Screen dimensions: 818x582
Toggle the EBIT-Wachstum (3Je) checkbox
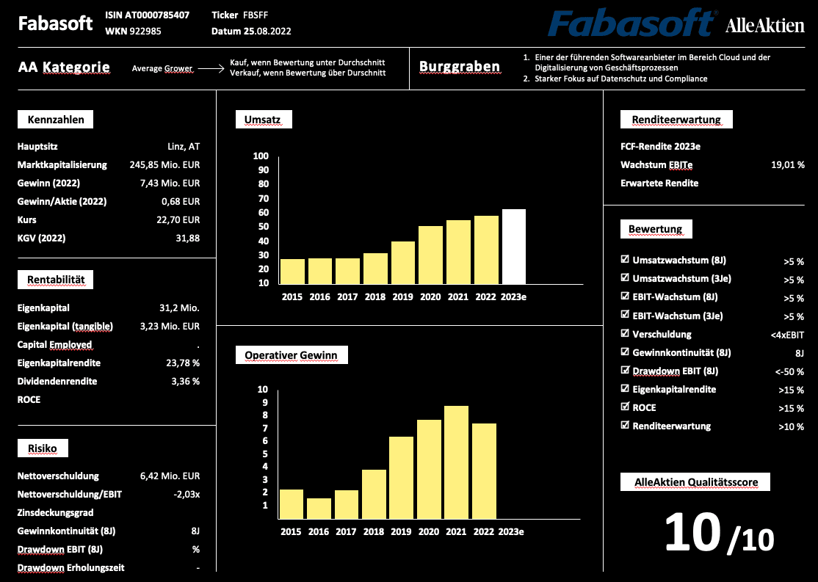point(625,315)
